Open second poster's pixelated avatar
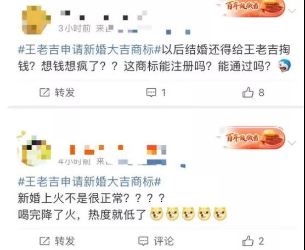305x250 pixels. coord(35,150)
